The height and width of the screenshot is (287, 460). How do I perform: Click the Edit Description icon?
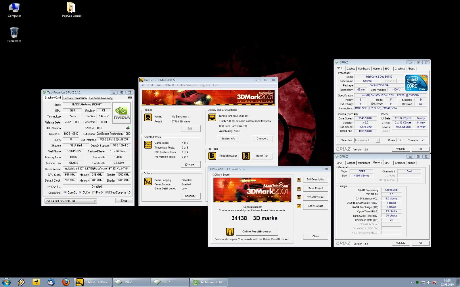[299, 180]
